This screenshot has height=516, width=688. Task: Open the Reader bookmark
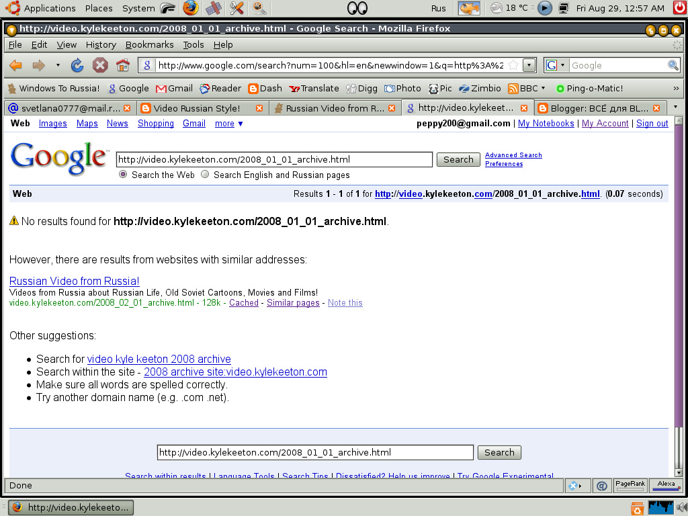tap(220, 88)
